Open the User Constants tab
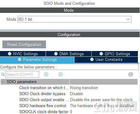This screenshot has width=140, height=114. tap(106, 60)
